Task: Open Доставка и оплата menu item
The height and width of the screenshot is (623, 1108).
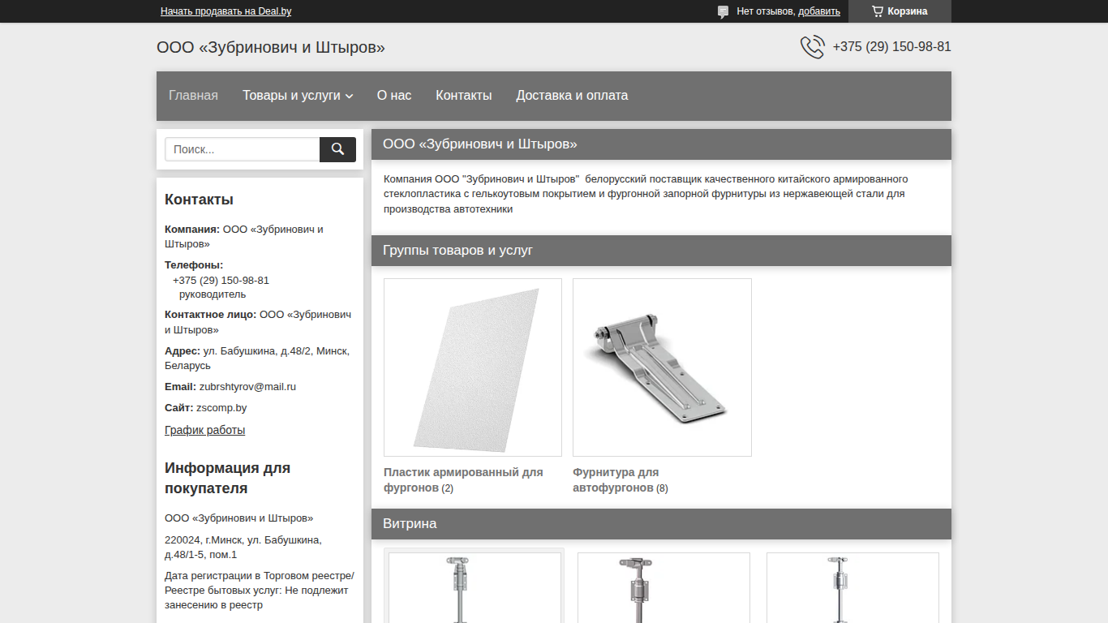Action: click(x=572, y=96)
